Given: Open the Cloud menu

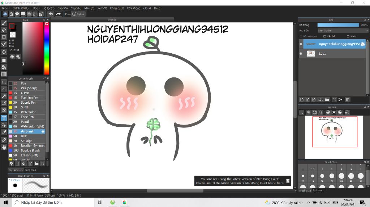Looking at the screenshot, I should click(x=147, y=8).
